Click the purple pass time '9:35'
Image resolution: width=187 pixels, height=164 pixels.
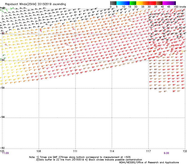(166, 153)
